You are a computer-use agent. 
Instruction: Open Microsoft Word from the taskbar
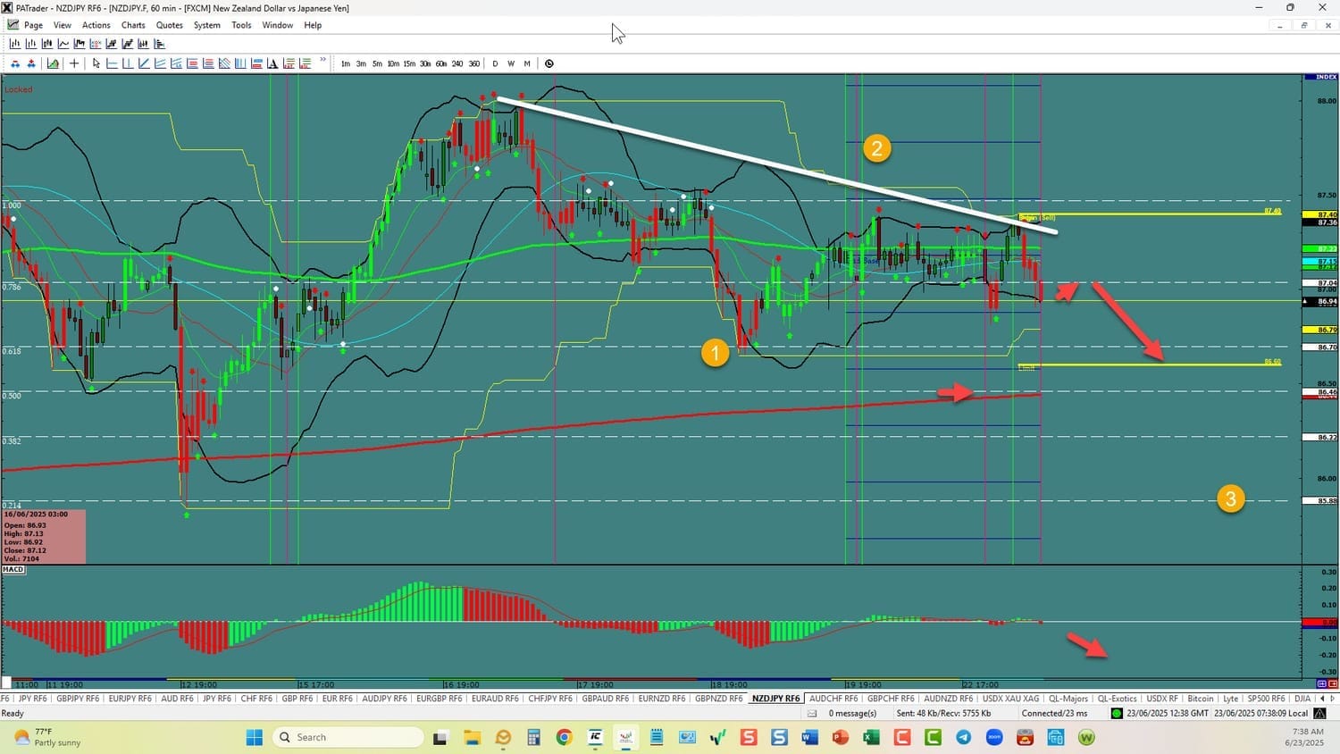pos(809,737)
